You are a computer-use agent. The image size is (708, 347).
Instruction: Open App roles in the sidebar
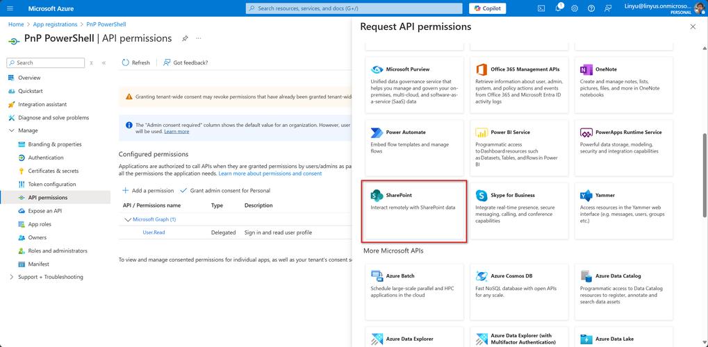(40, 224)
